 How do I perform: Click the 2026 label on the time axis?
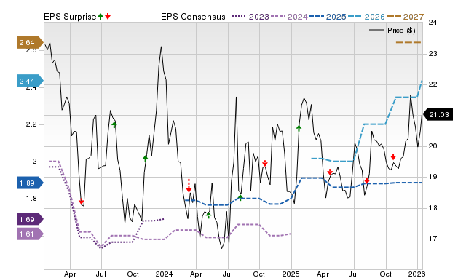(x=417, y=274)
